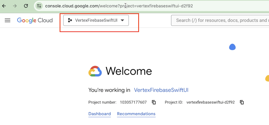Image resolution: width=269 pixels, height=125 pixels.
Task: Click the project icon in the project picker
Action: point(70,20)
